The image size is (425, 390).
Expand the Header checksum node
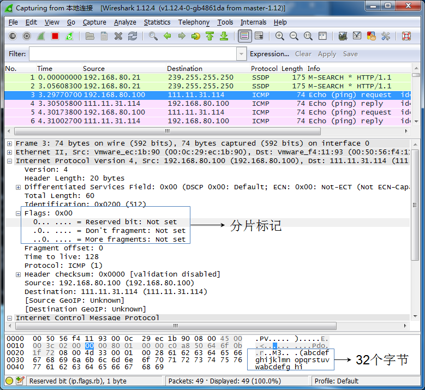[x=18, y=274]
